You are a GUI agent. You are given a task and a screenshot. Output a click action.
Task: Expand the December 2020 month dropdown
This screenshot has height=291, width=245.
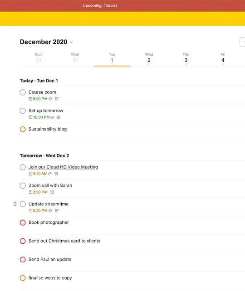pyautogui.click(x=71, y=42)
